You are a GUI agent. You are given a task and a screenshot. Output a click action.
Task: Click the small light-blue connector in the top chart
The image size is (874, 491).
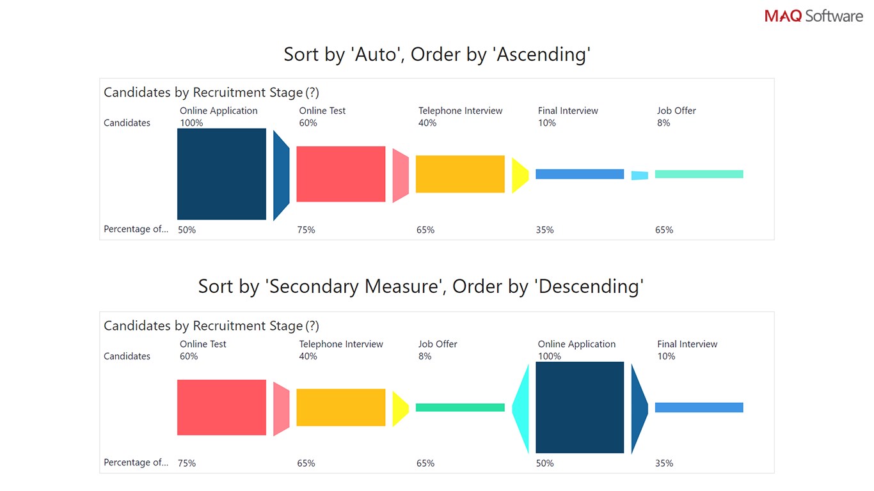pos(639,175)
